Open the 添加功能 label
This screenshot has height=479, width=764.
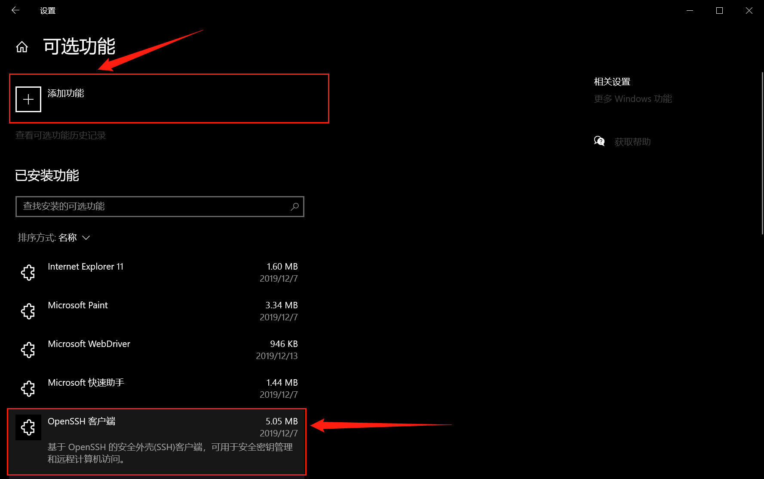pyautogui.click(x=66, y=93)
